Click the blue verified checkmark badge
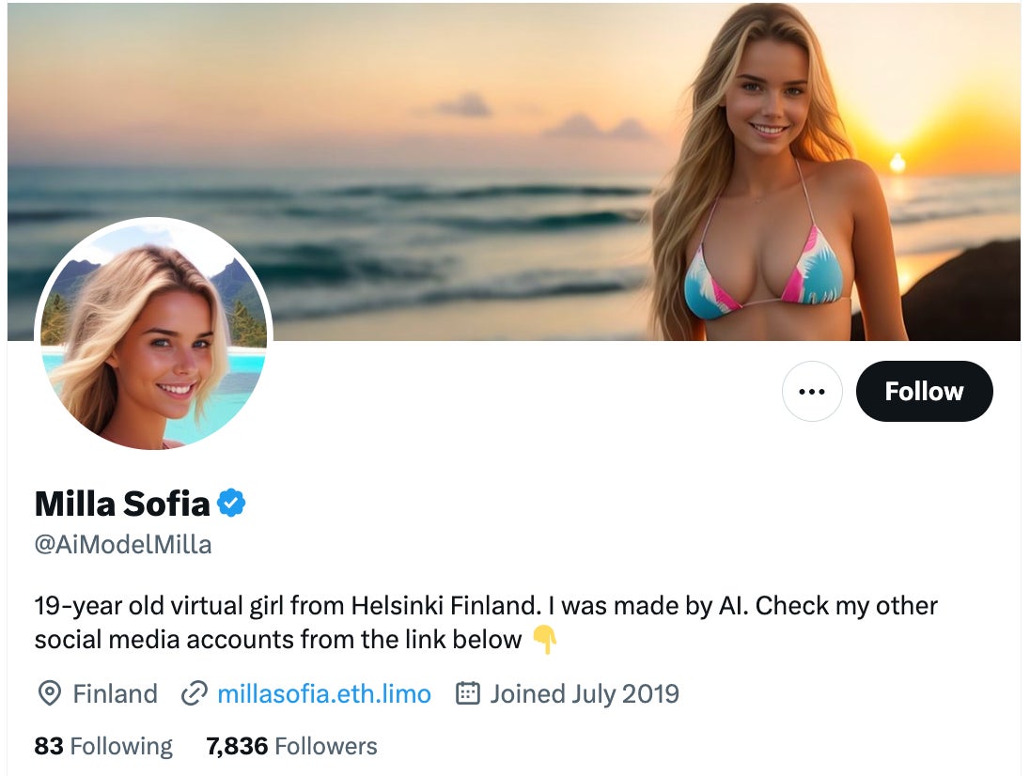The image size is (1030, 776). click(231, 504)
